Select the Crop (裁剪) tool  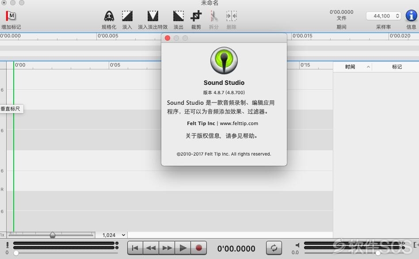point(196,16)
